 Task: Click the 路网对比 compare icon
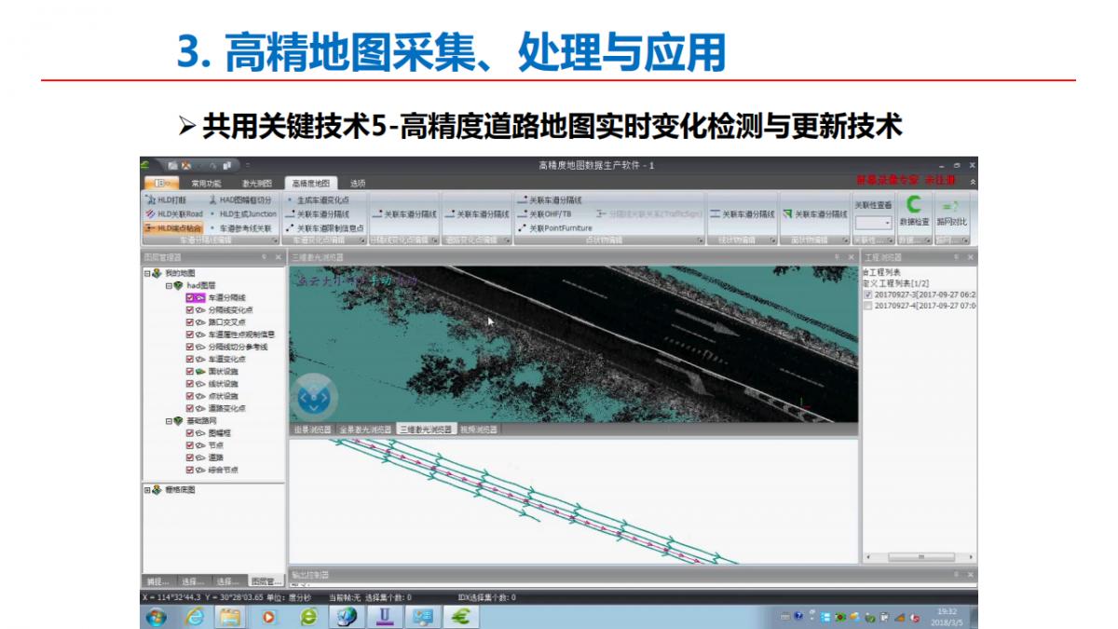[951, 205]
